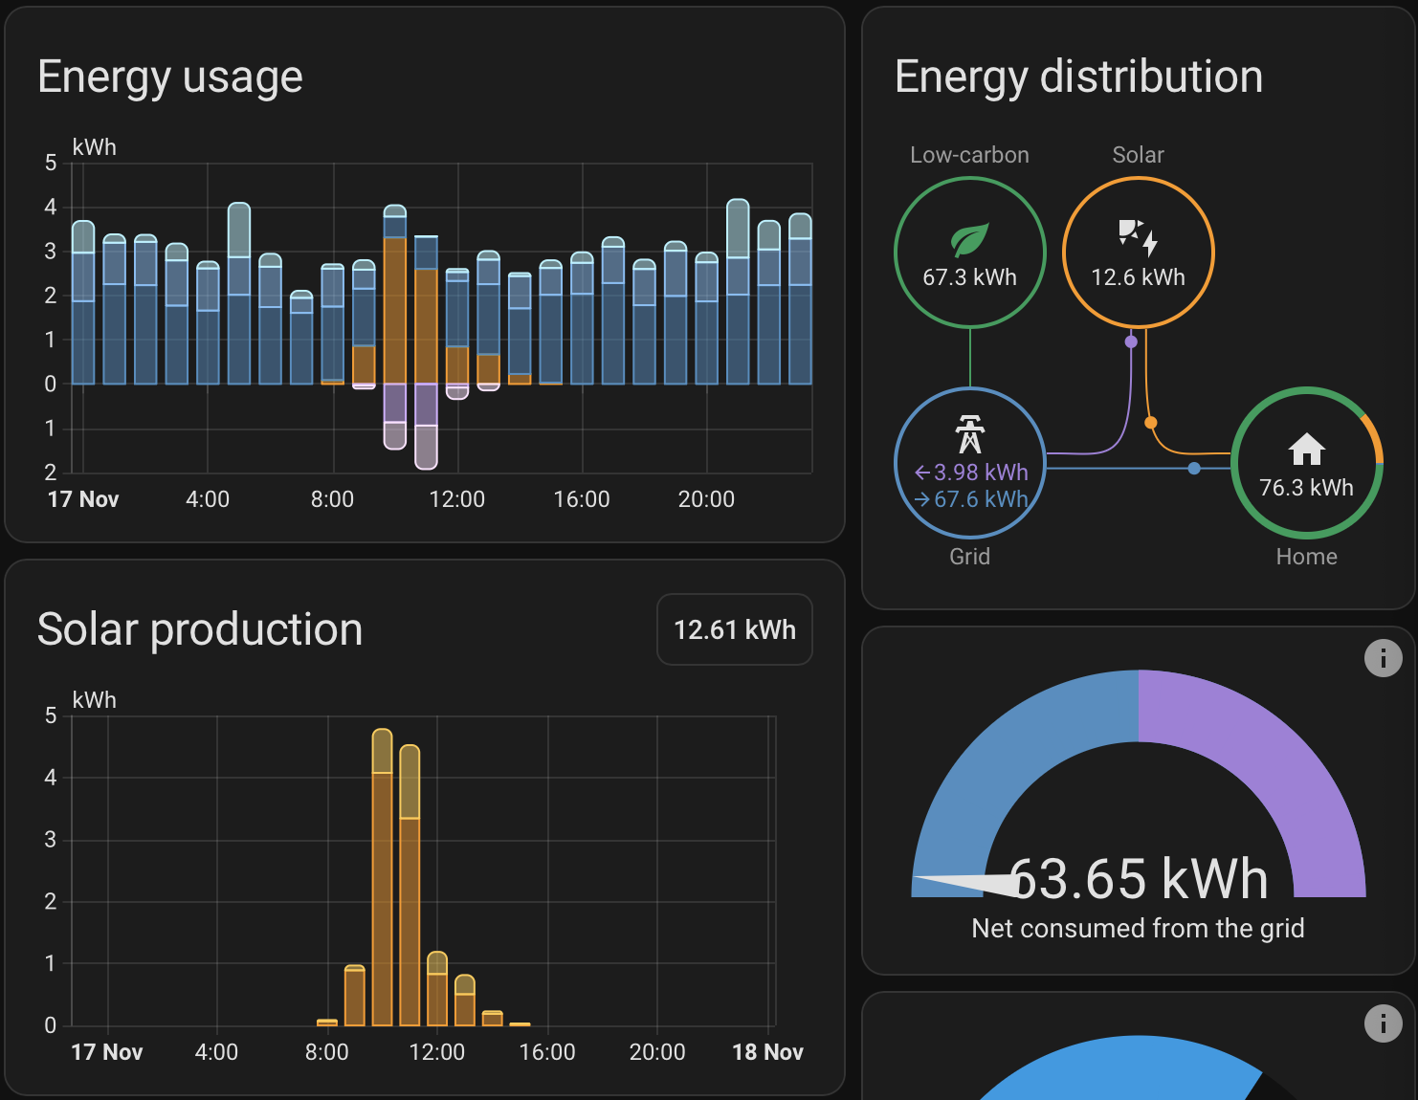The height and width of the screenshot is (1100, 1418).
Task: Click the 76.3 kWh Home value
Action: (x=1306, y=488)
